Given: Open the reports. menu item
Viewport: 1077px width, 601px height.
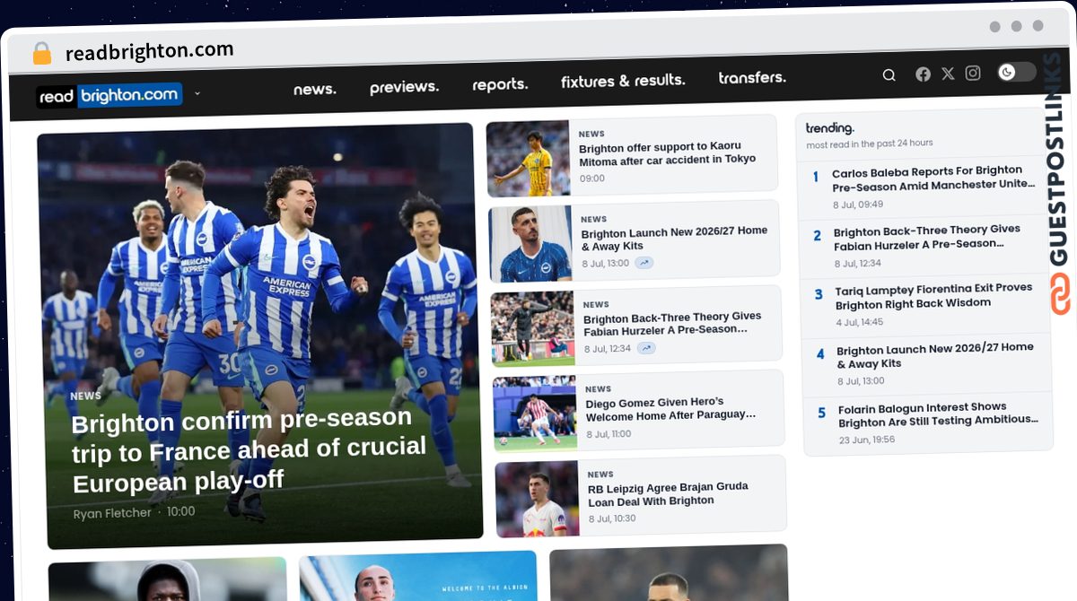Looking at the screenshot, I should pyautogui.click(x=500, y=84).
